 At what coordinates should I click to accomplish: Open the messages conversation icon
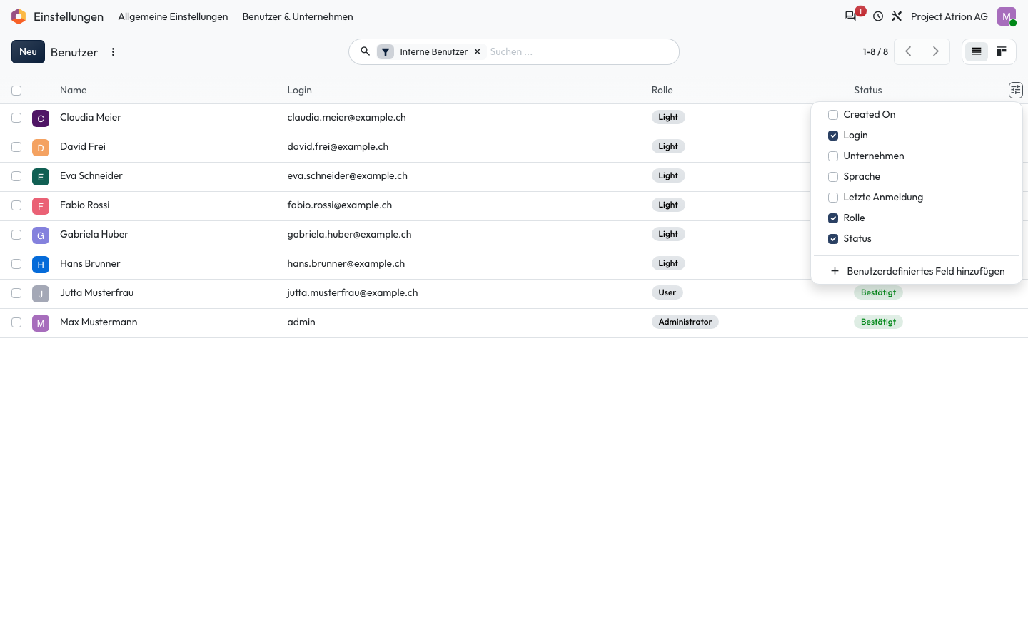(850, 16)
